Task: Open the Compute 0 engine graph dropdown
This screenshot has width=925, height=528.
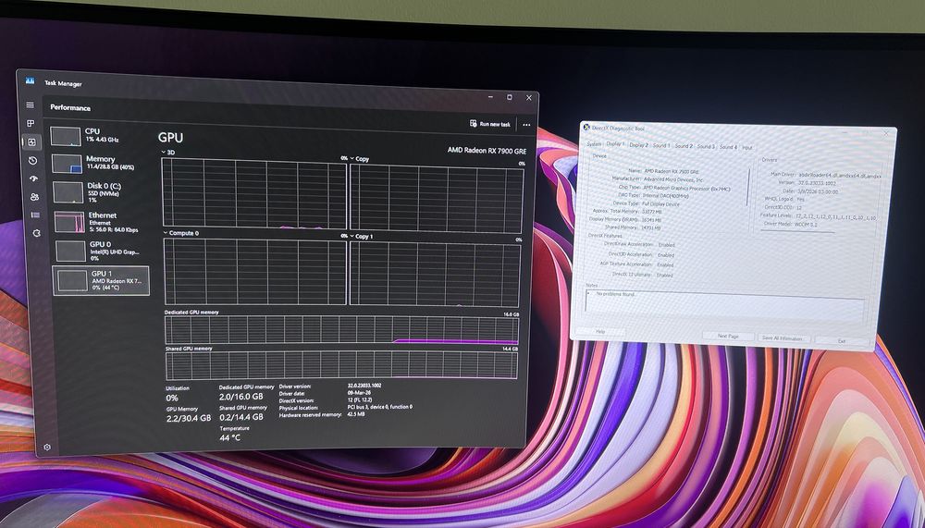Action: pos(180,233)
